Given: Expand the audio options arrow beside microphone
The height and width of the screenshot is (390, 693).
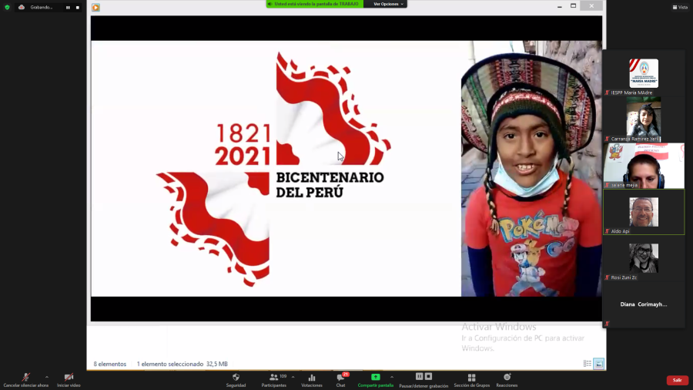Looking at the screenshot, I should (47, 377).
